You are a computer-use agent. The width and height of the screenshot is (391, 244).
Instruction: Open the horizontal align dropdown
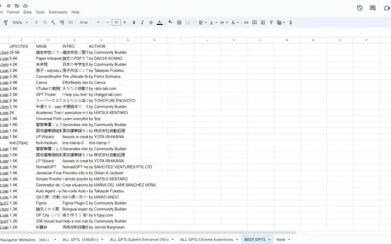tap(202, 22)
